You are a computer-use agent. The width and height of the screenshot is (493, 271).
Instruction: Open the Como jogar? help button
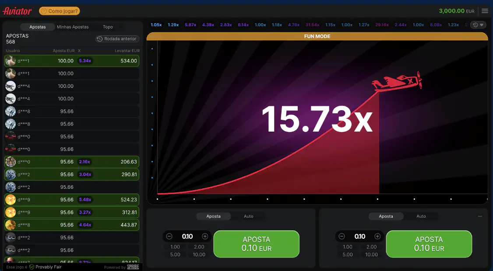60,11
